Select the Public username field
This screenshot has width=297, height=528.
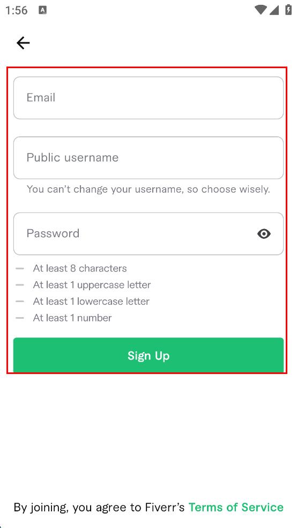[x=148, y=158]
